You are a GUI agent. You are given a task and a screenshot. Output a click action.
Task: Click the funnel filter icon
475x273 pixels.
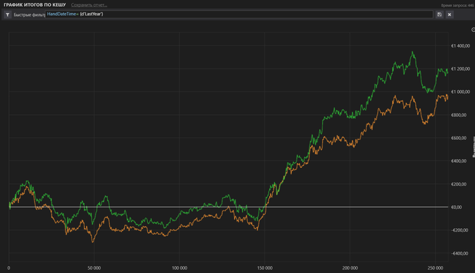click(7, 14)
